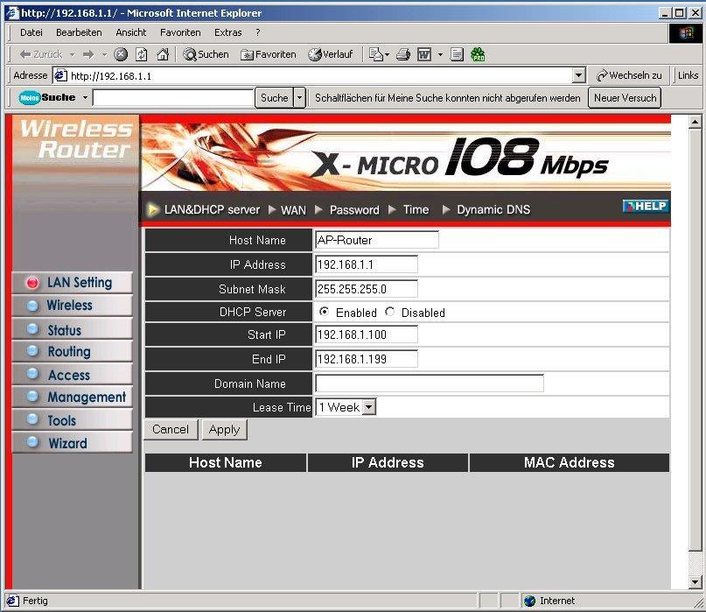Click the page scrollbar down arrow
This screenshot has width=706, height=612.
click(695, 582)
